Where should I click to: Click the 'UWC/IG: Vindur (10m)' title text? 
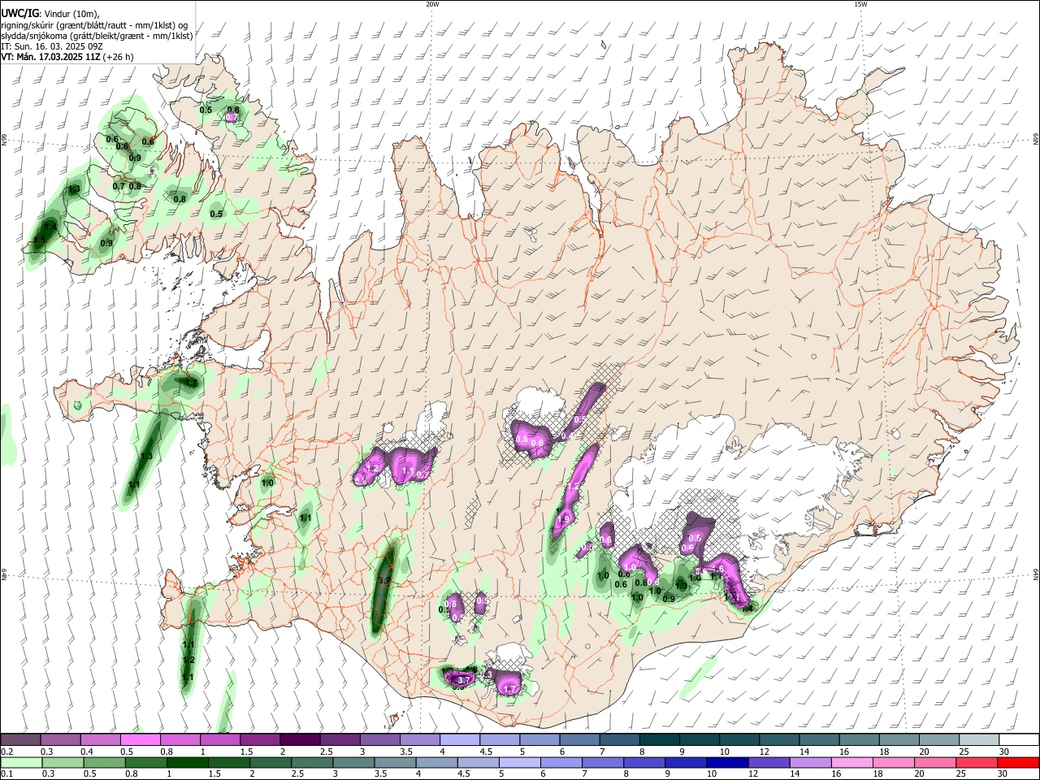pos(49,14)
